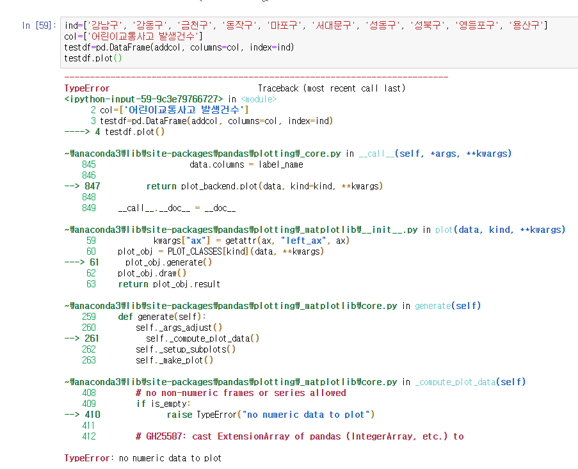578x469 pixels.
Task: Click final 'TypeError: no numeric data to plot' message
Action: click(x=143, y=458)
